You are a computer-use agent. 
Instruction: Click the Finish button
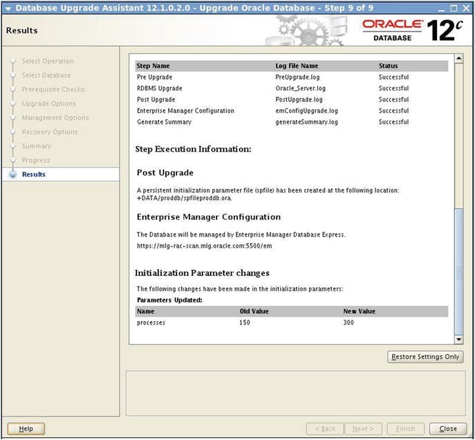pyautogui.click(x=405, y=429)
